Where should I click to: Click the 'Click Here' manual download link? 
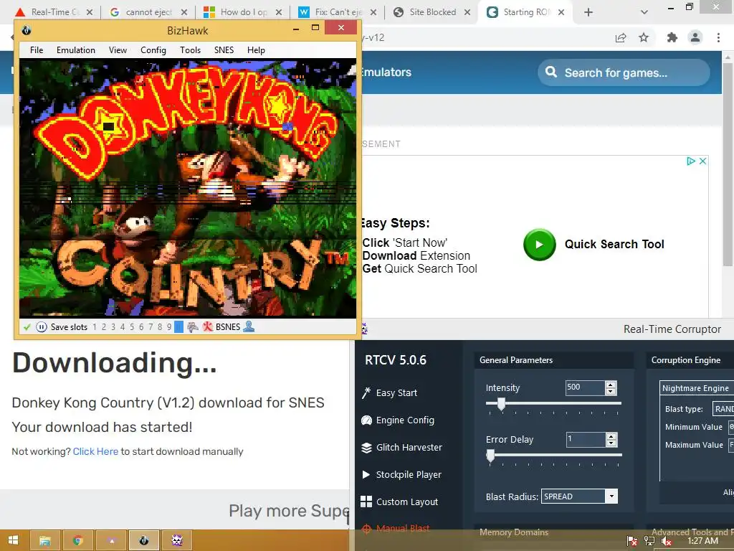(95, 451)
